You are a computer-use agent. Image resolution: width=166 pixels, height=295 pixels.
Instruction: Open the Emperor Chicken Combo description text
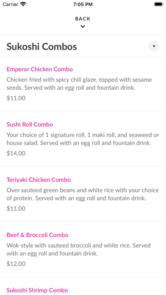[x=79, y=84]
